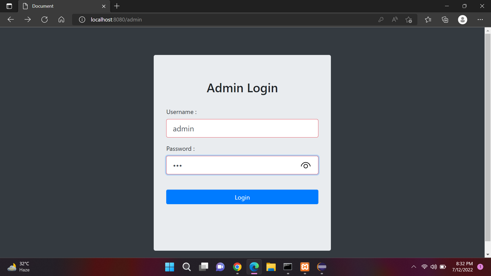The image size is (491, 276).
Task: Open a new browser tab
Action: (117, 6)
